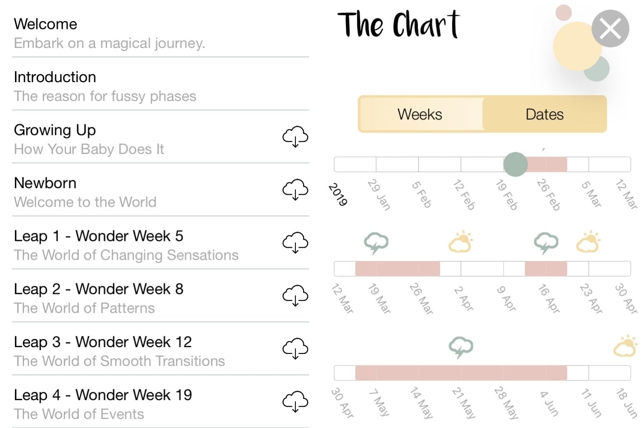Download Leap 2 Wonder Week 8
This screenshot has width=643, height=428.
[x=295, y=296]
